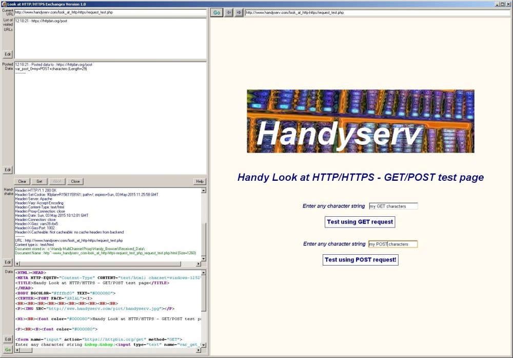Image resolution: width=513 pixels, height=358 pixels.
Task: Click scroll-down arrow of Data panel
Action: pyautogui.click(x=204, y=345)
